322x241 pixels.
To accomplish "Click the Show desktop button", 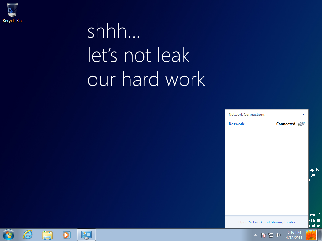I will pyautogui.click(x=320, y=235).
